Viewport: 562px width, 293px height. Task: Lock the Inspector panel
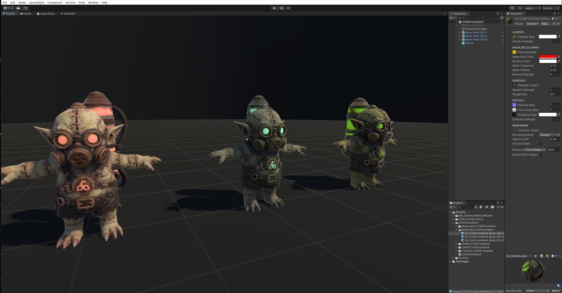[x=555, y=14]
